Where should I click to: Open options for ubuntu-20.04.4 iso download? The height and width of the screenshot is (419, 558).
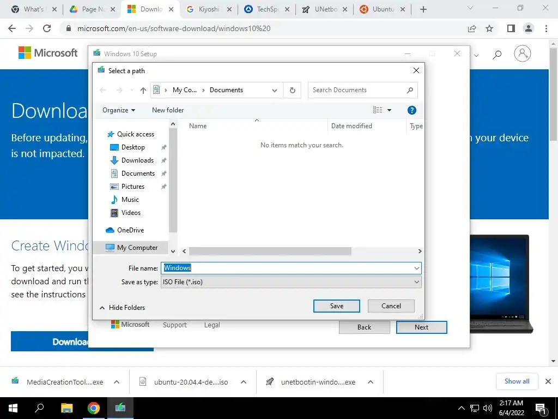(x=244, y=382)
